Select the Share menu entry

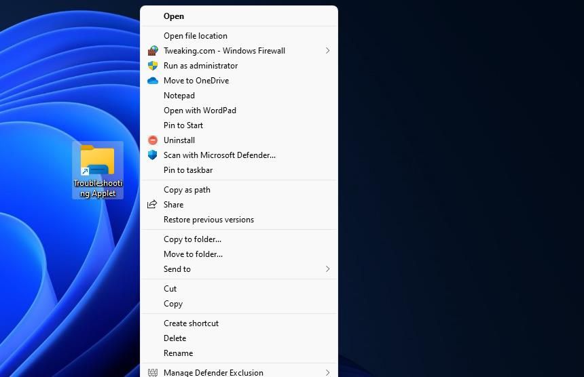[239, 205]
